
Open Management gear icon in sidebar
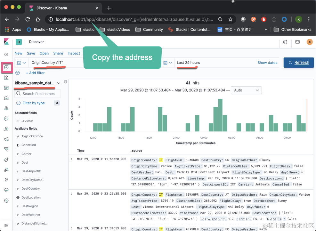(6, 201)
